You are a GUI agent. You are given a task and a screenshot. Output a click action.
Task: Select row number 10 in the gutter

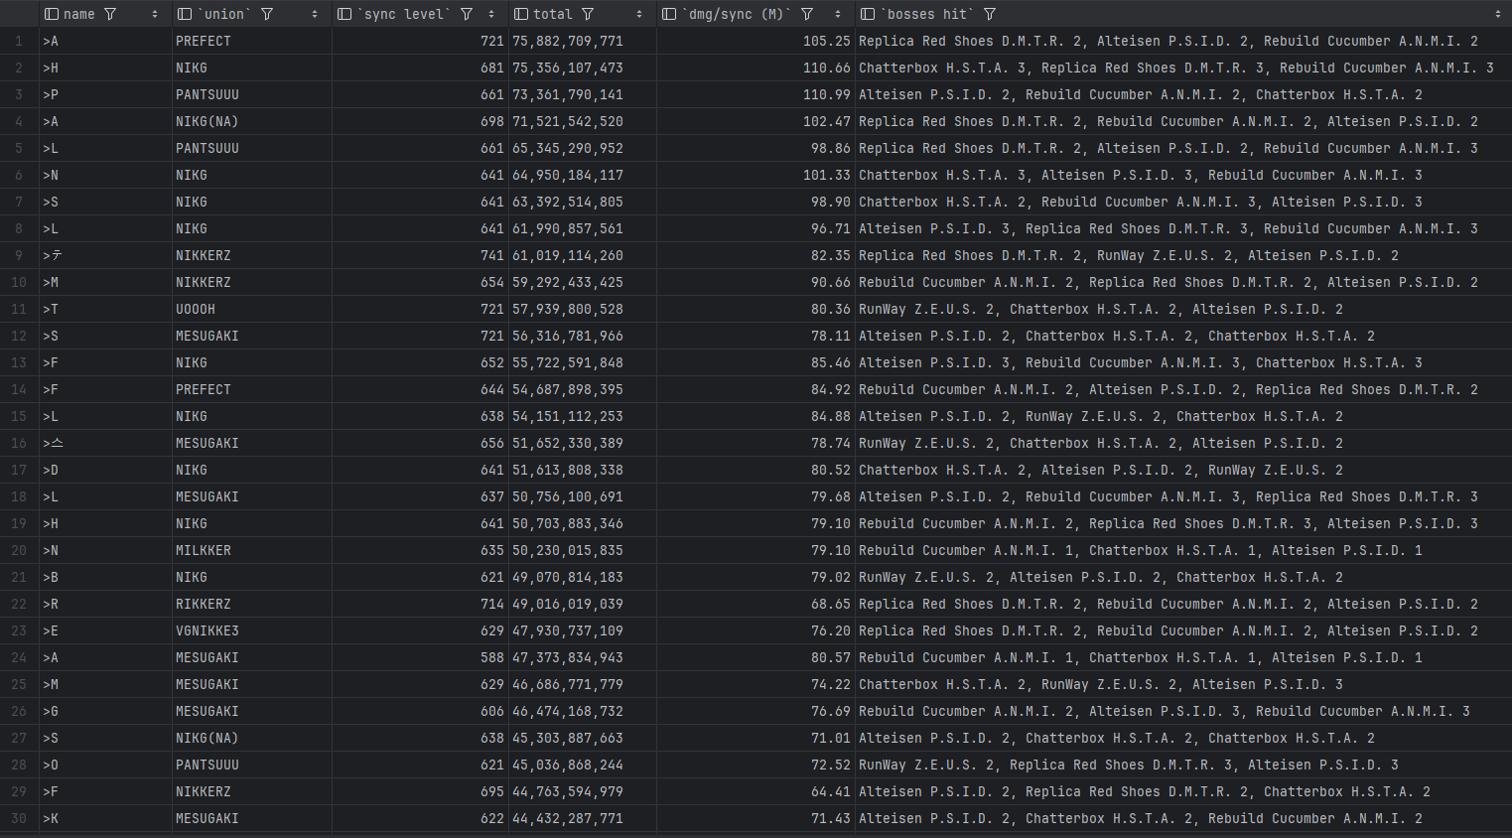(x=19, y=282)
